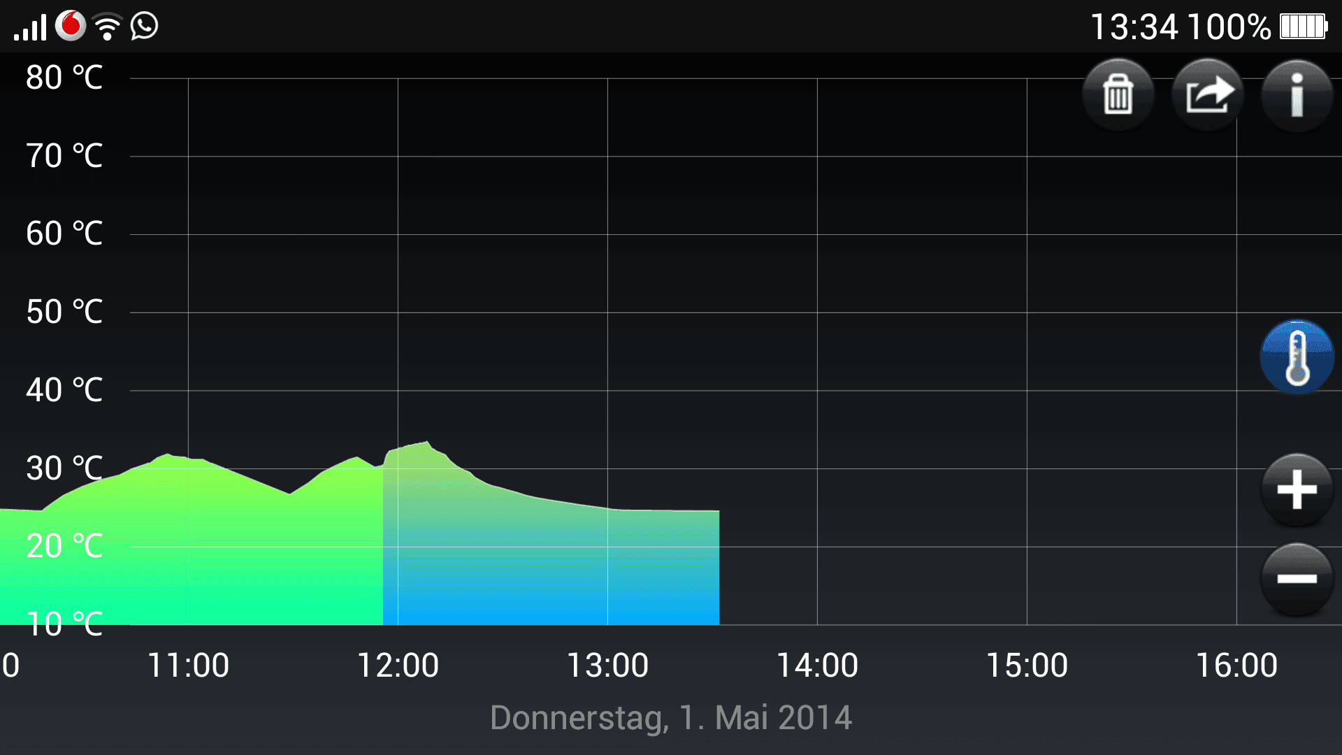Click the 40 °C axis label

[64, 390]
